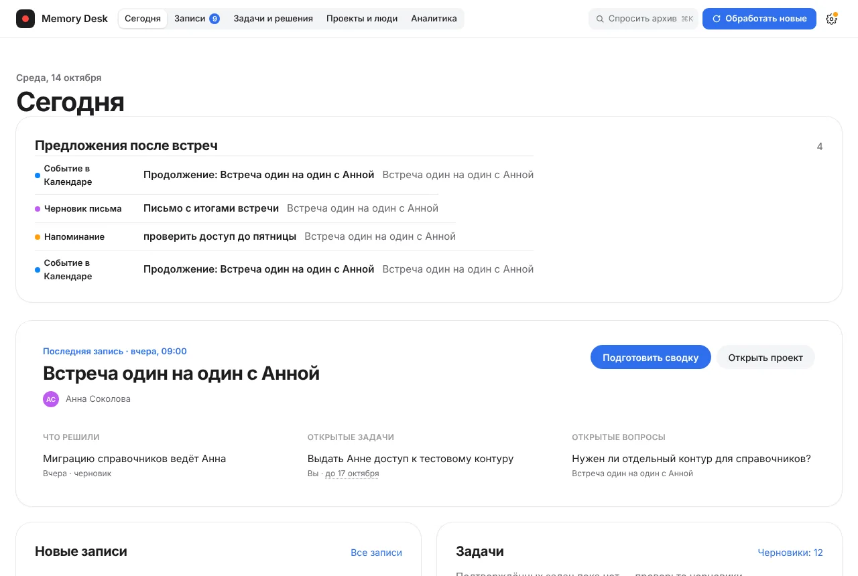
Task: Open the Черновики: 12 link
Action: point(790,553)
